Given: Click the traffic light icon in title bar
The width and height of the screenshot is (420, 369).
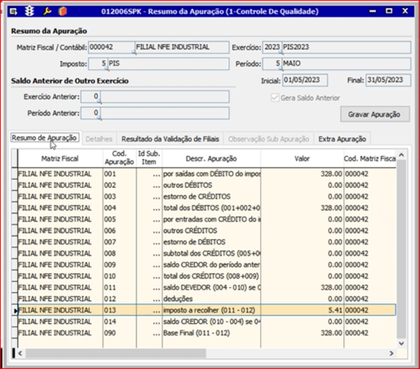Looking at the screenshot, I should [x=28, y=11].
